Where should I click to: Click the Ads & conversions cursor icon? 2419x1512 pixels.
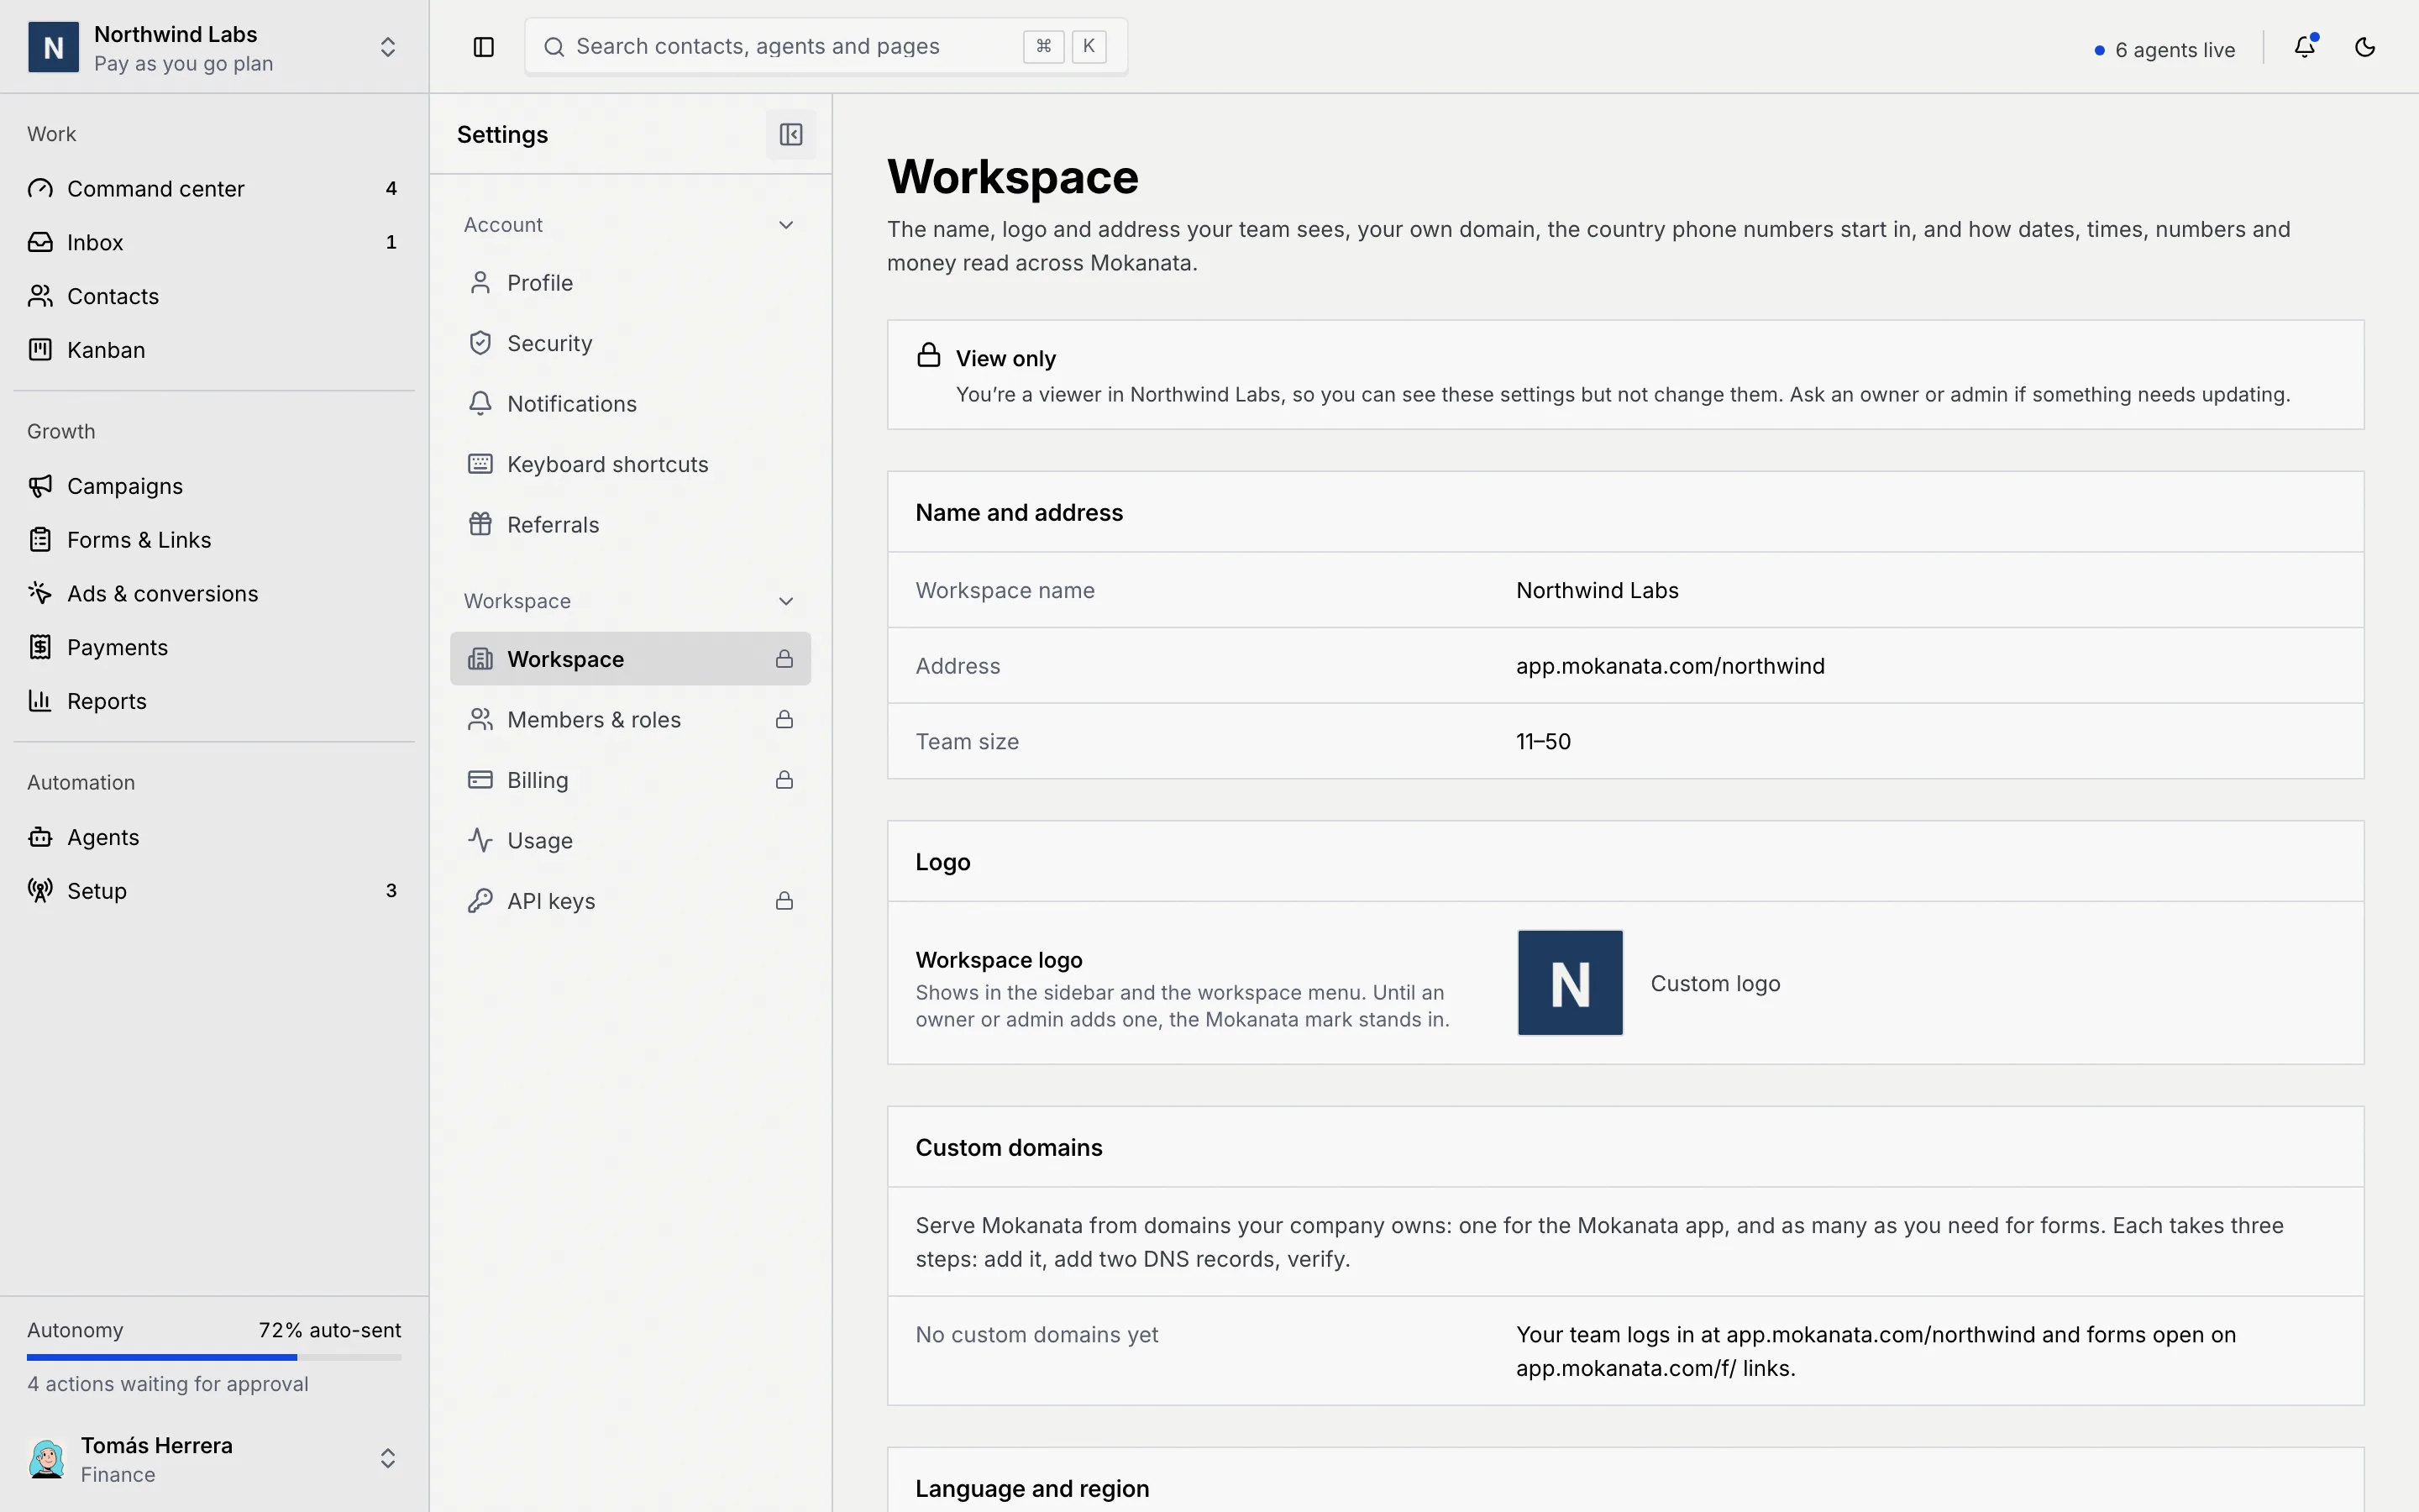[x=40, y=594]
